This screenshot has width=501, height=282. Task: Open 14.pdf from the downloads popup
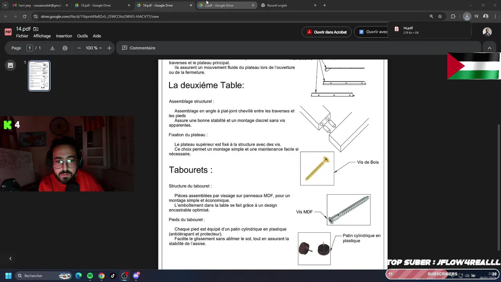click(430, 30)
